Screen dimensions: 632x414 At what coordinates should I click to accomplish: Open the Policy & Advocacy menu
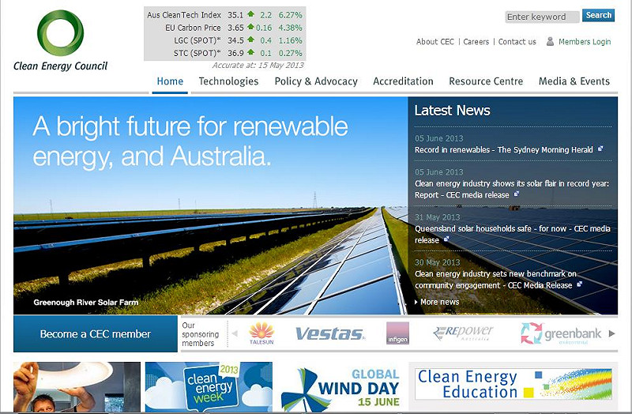coord(316,81)
